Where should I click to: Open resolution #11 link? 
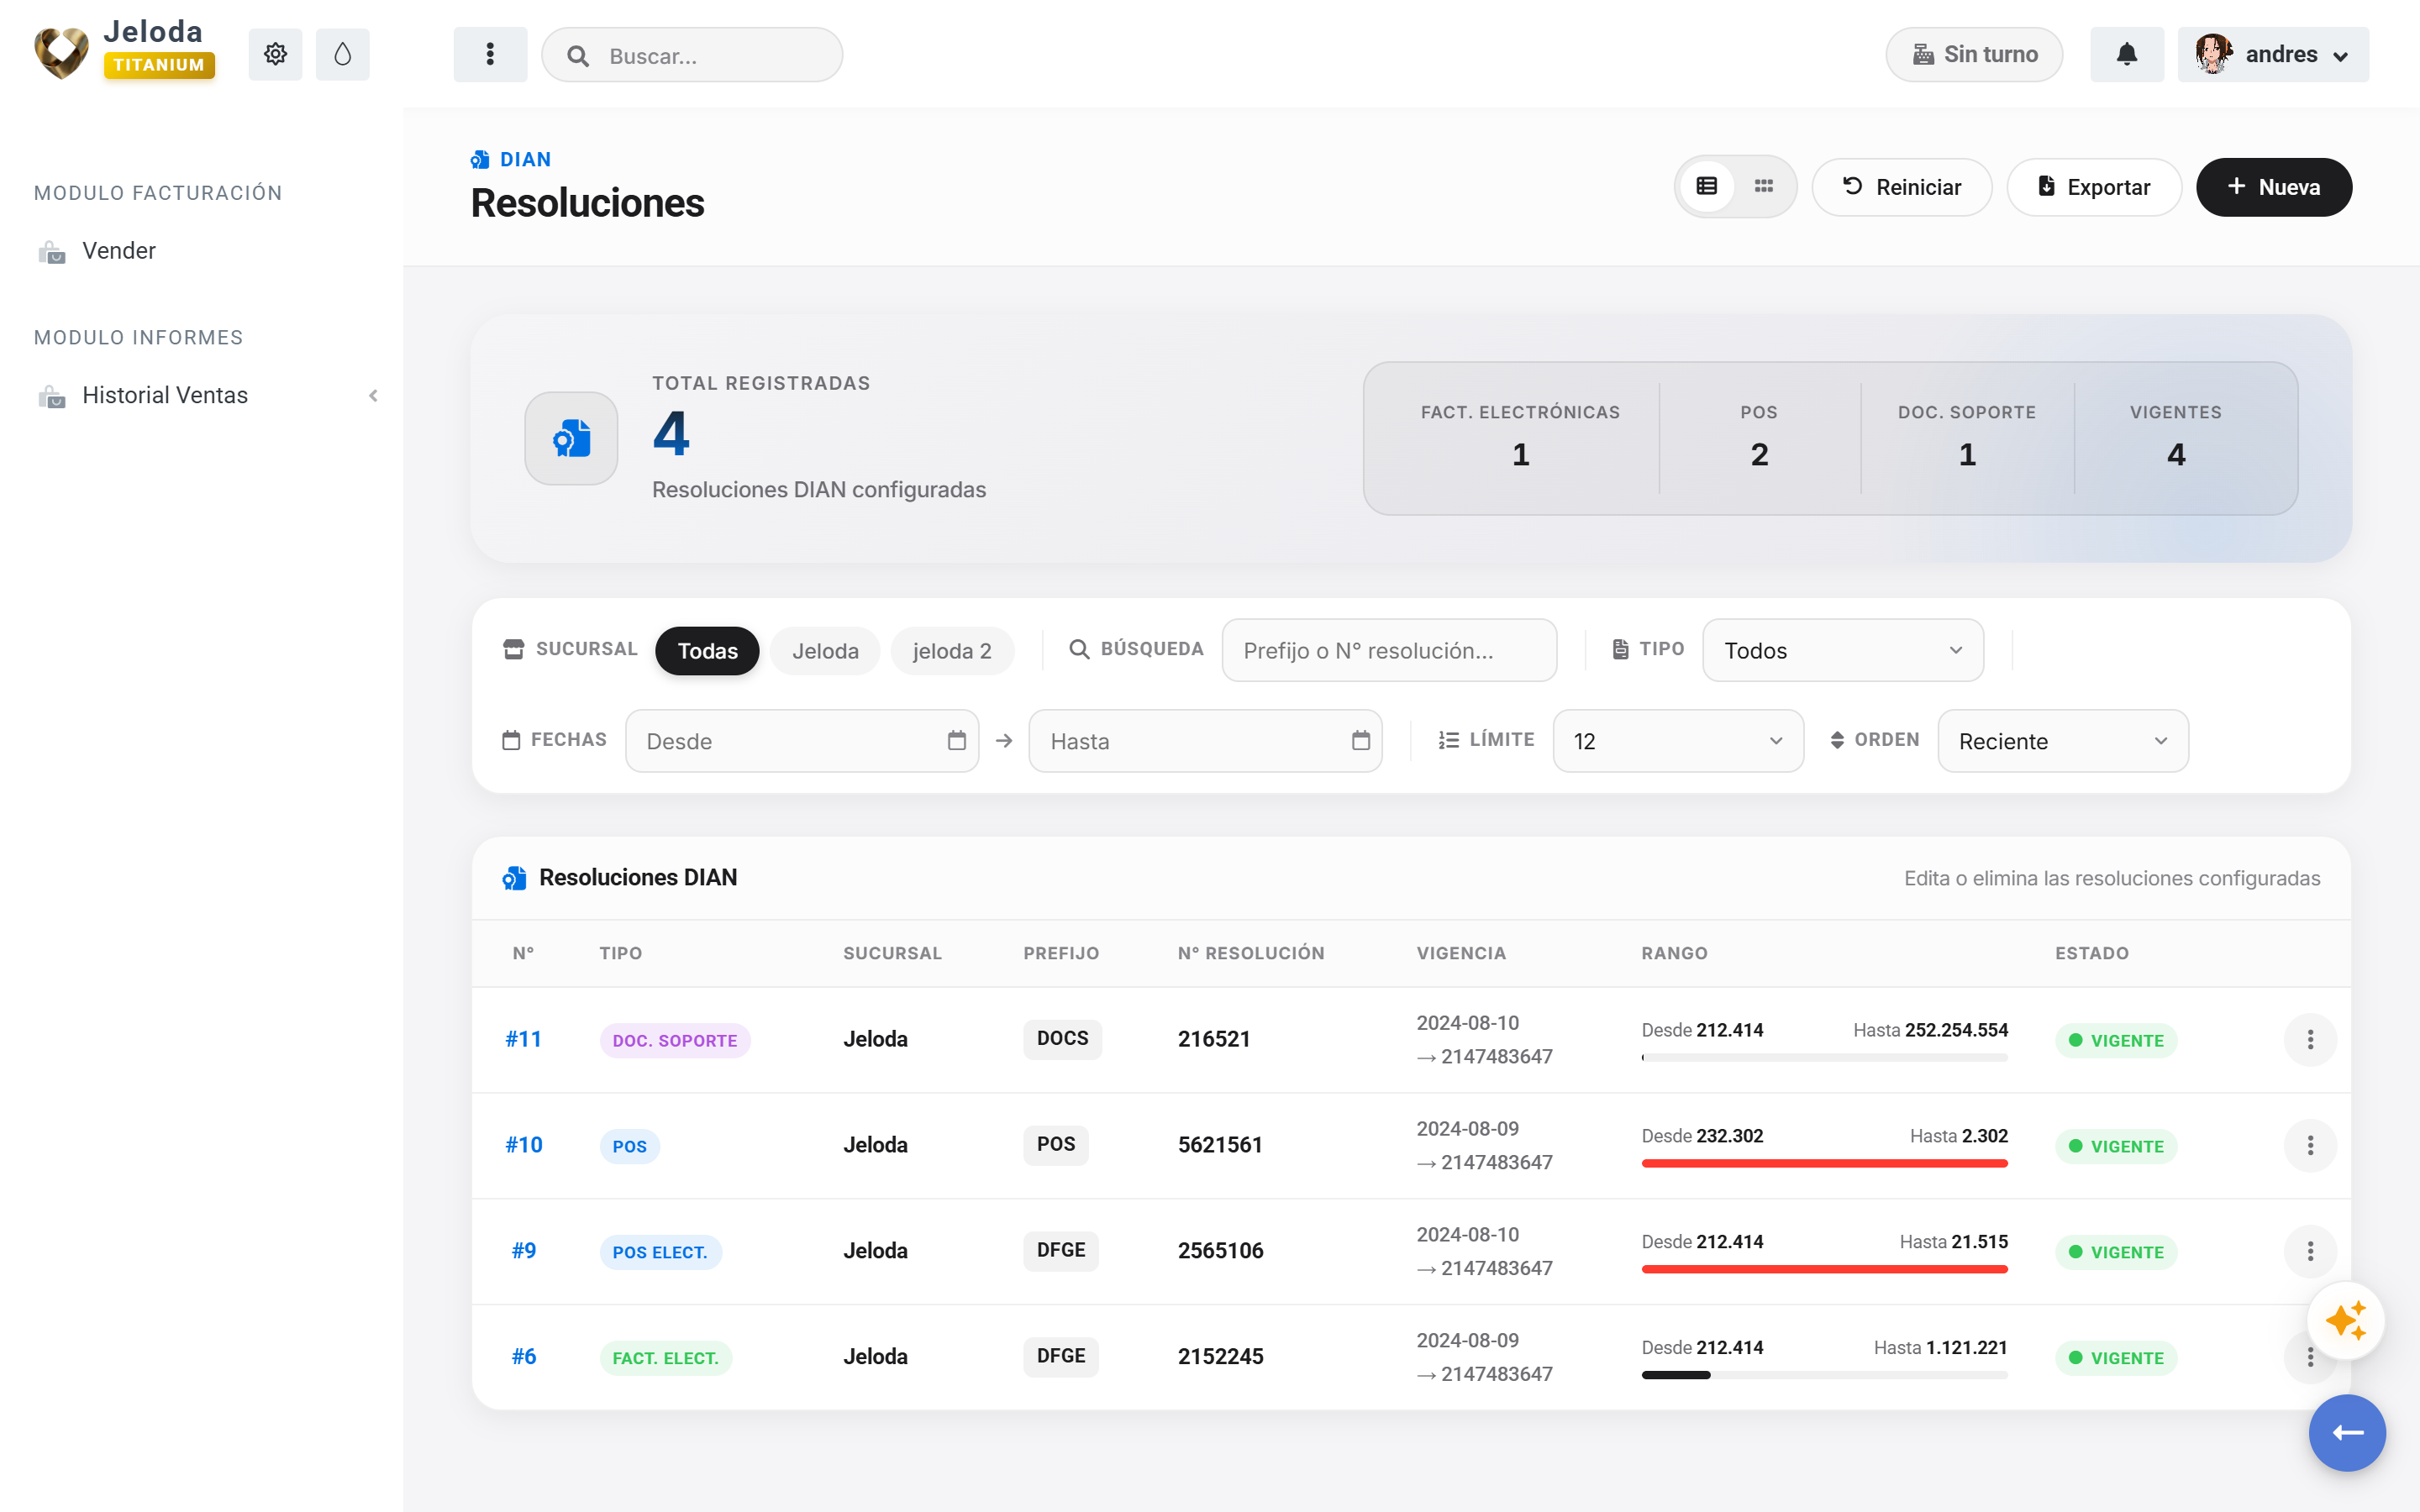pyautogui.click(x=523, y=1040)
